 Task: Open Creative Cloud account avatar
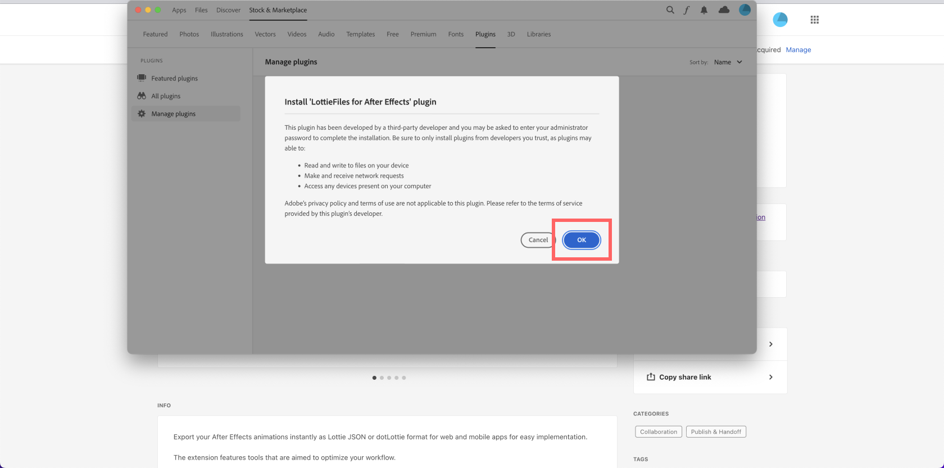click(745, 10)
